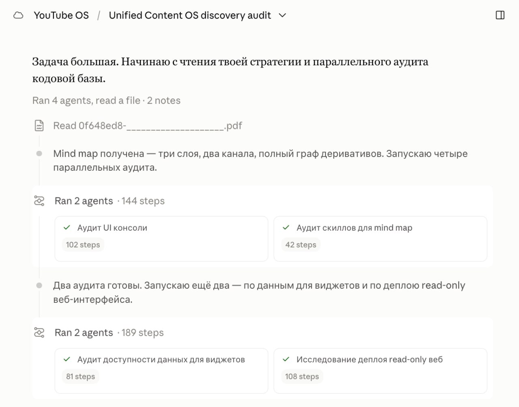Image resolution: width=519 pixels, height=407 pixels.
Task: Click the 102 steps badge
Action: (x=83, y=245)
